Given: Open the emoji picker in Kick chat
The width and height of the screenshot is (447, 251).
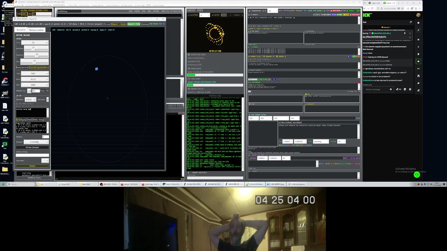Looking at the screenshot, I should (x=391, y=89).
